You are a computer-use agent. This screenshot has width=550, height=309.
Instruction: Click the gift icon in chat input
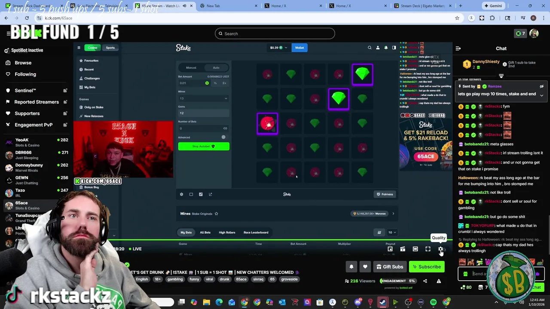pyautogui.click(x=465, y=274)
